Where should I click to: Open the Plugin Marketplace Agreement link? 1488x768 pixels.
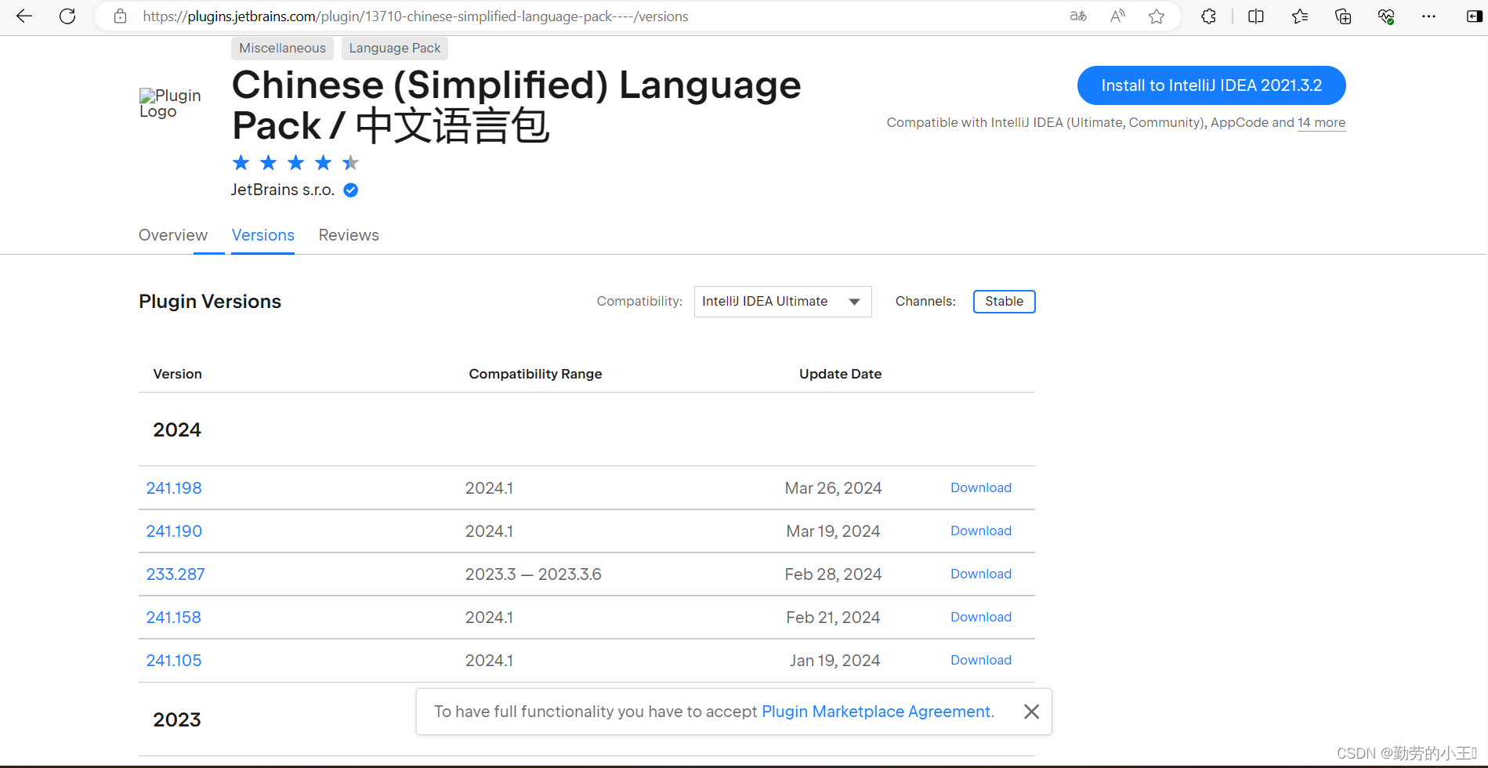(x=876, y=712)
